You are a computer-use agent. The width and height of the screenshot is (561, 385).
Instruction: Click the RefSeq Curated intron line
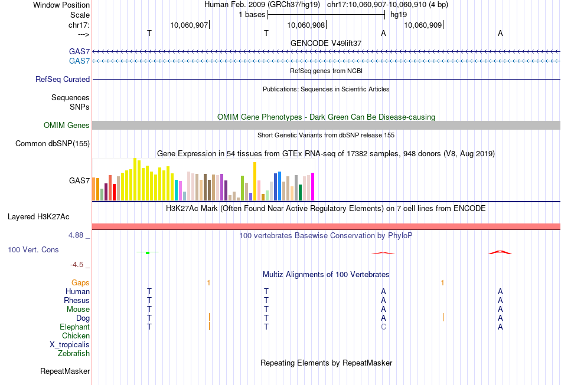[x=326, y=79]
